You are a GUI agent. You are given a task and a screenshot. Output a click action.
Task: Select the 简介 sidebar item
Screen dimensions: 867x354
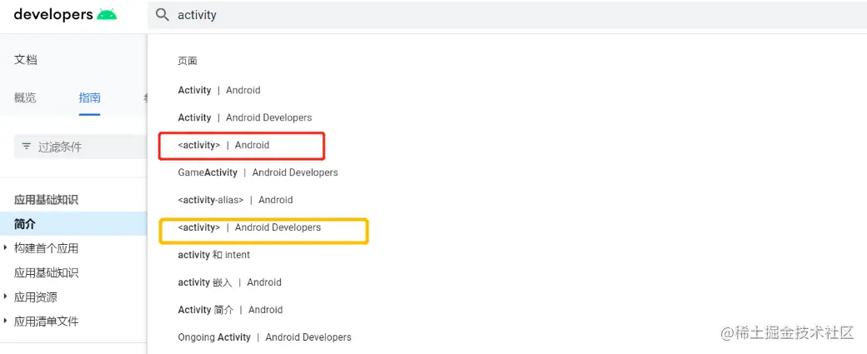tap(25, 224)
